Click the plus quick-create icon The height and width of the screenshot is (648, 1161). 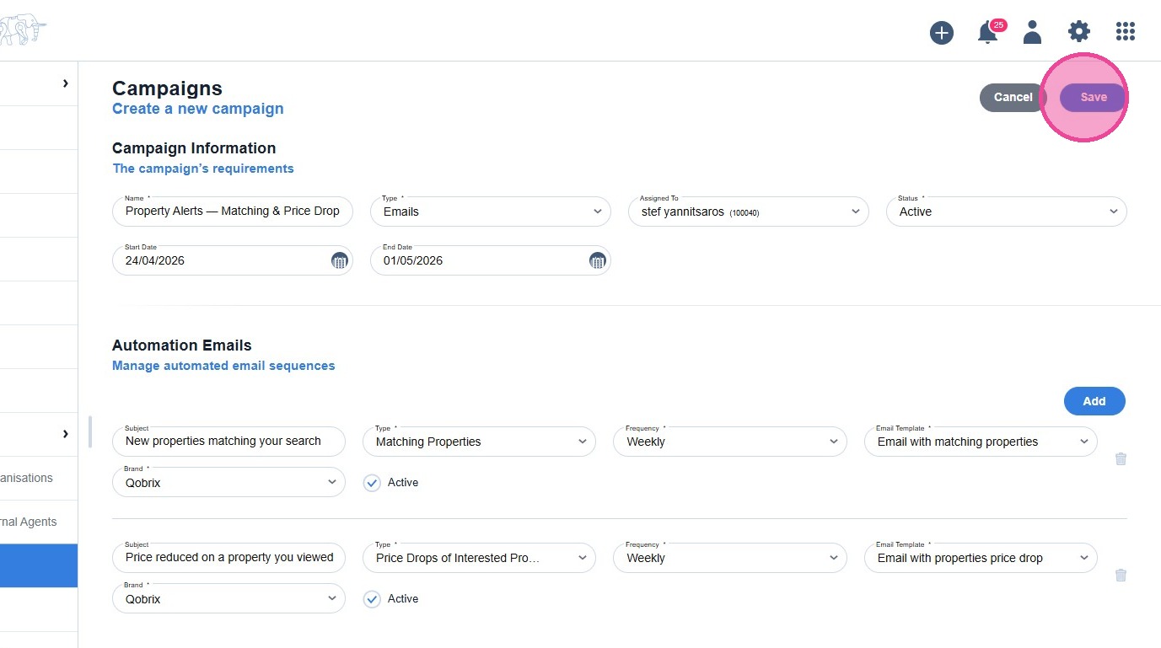click(x=941, y=33)
